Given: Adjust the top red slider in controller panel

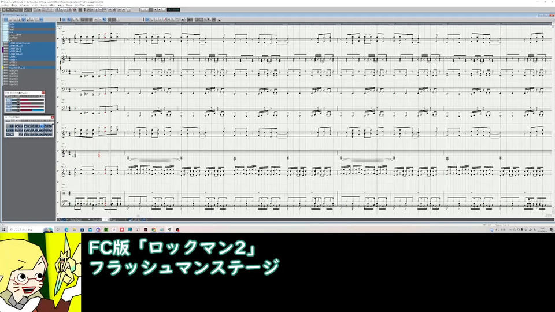Looking at the screenshot, I should [32, 100].
